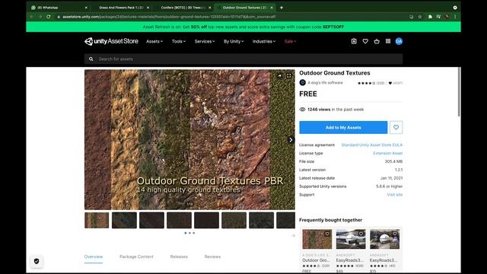Viewport: 487px width, 274px height.
Task: Close the WhatsApp tab
Action: 86,8
